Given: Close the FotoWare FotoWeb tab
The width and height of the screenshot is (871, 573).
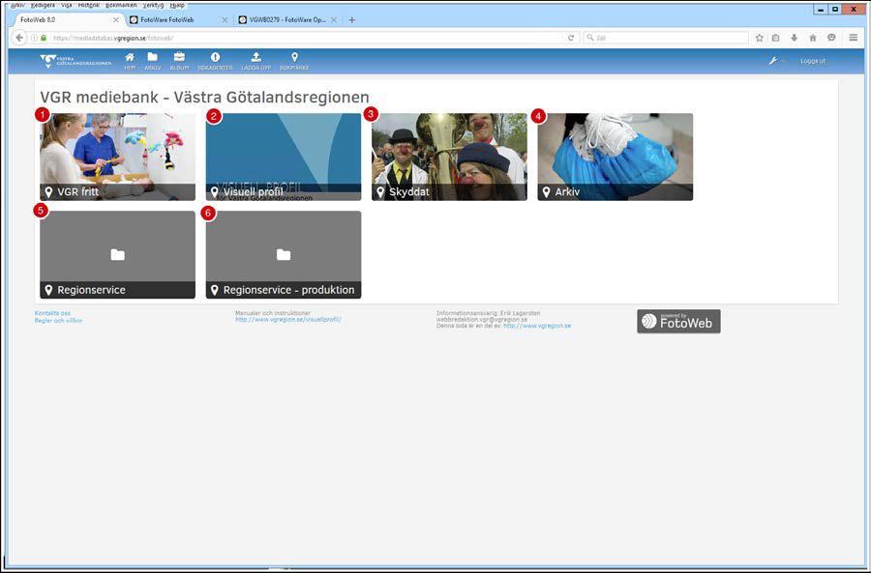Looking at the screenshot, I should 225,19.
